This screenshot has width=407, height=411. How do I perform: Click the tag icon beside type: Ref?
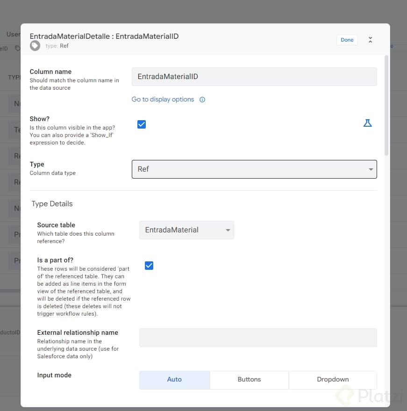pos(35,46)
